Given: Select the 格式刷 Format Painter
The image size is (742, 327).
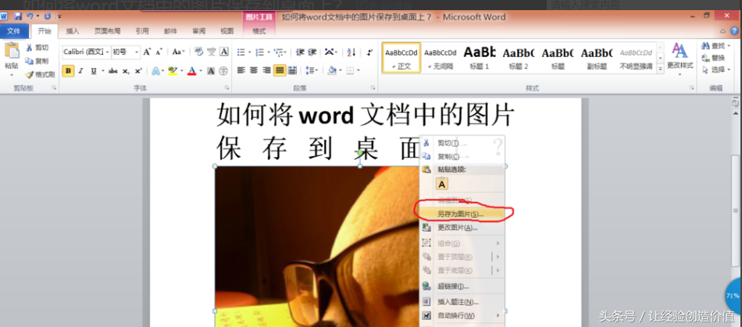Looking at the screenshot, I should point(40,74).
